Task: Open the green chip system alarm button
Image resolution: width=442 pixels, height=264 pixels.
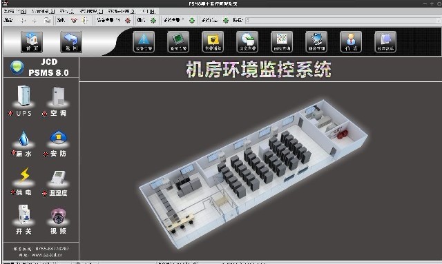Action: [178, 42]
